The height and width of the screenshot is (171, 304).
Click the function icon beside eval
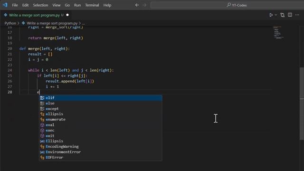tap(42, 125)
